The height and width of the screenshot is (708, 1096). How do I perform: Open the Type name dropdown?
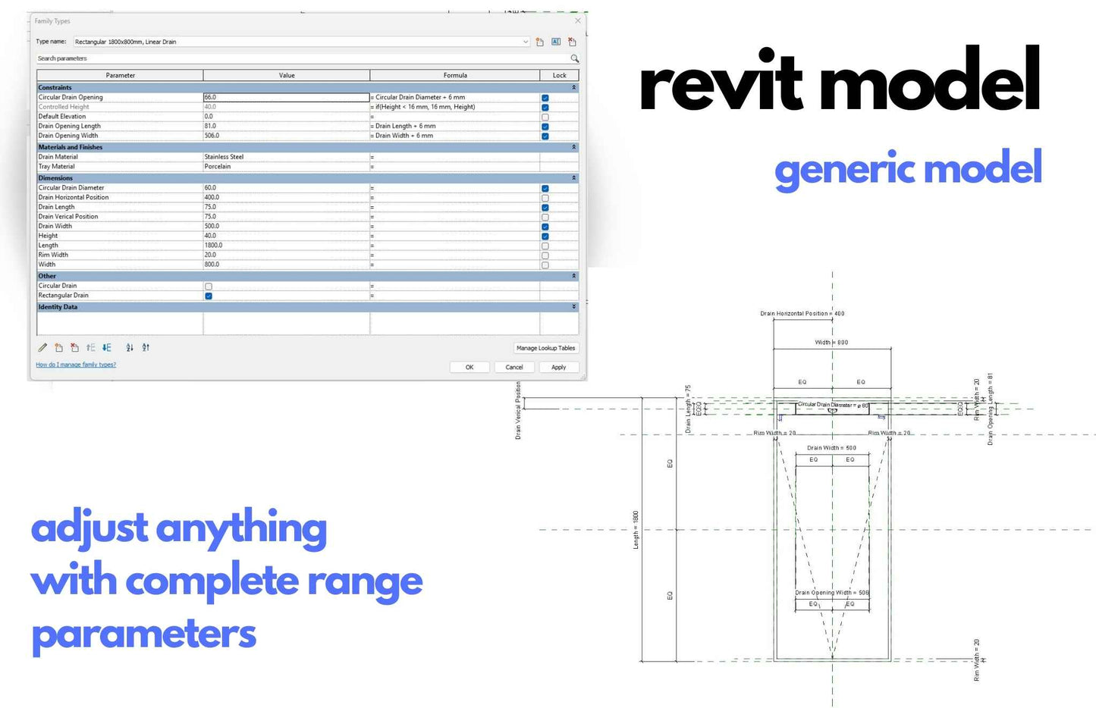(x=525, y=42)
